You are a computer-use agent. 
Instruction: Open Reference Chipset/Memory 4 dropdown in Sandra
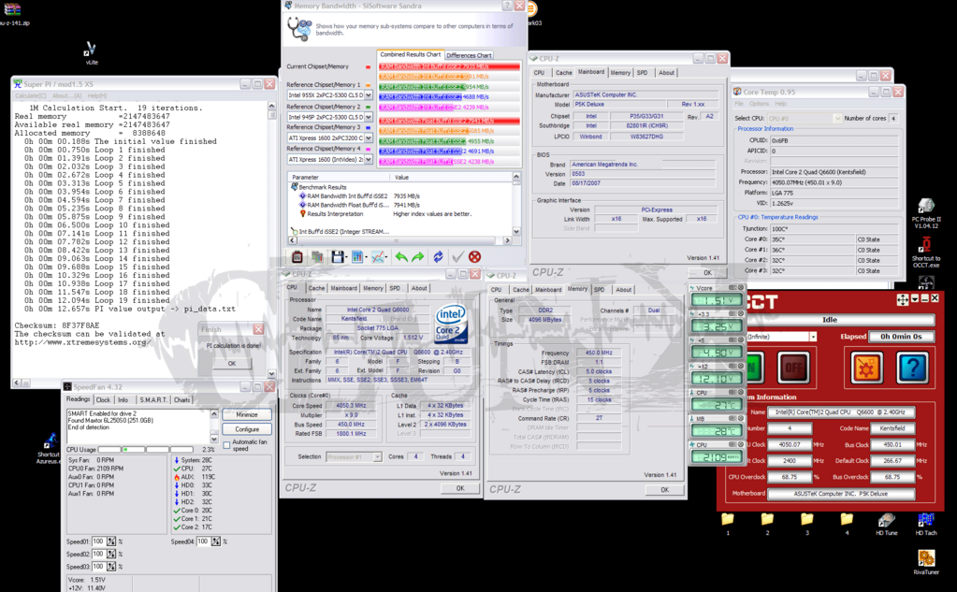click(368, 159)
